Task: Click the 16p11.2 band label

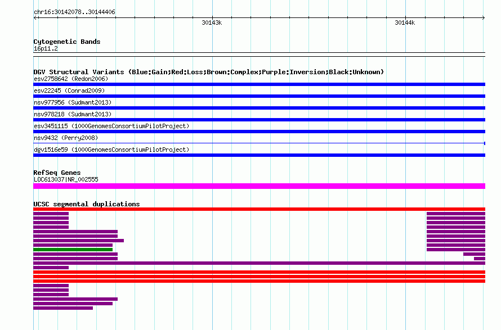Action: pos(46,49)
